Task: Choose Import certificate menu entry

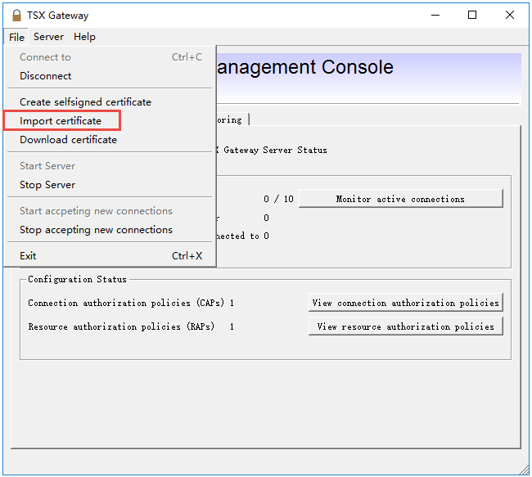Action: coord(110,121)
